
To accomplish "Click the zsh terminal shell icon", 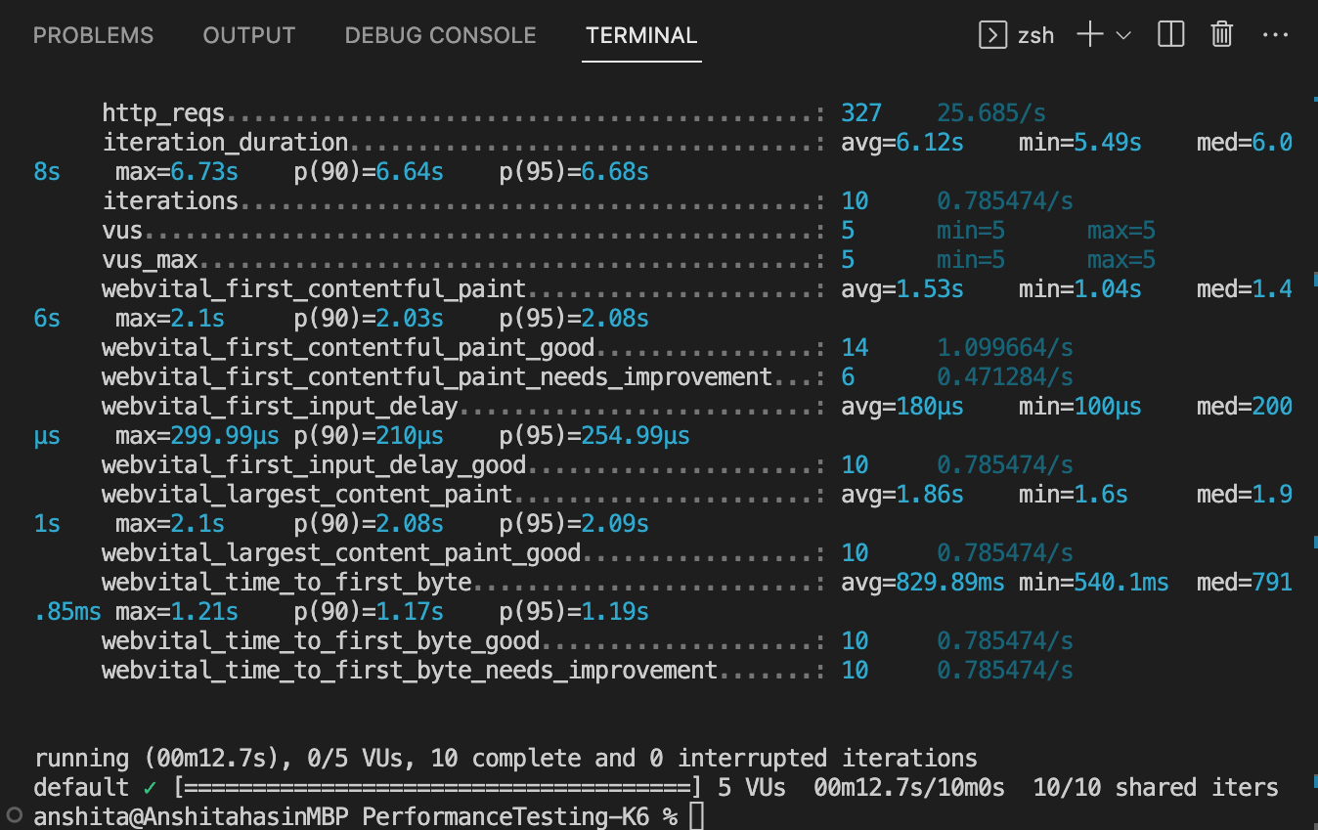I will click(x=992, y=35).
